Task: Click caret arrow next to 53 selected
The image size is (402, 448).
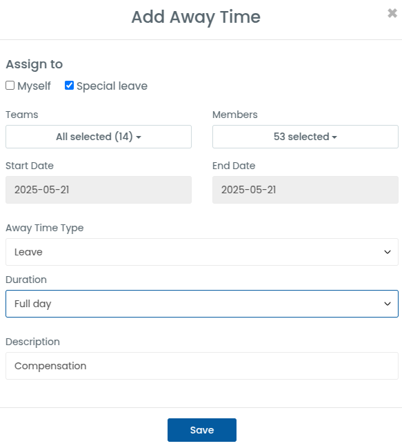Action: coord(334,137)
